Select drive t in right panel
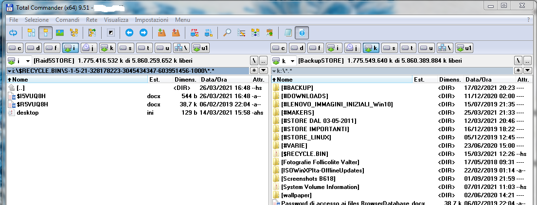537x205 pixels. coord(408,48)
